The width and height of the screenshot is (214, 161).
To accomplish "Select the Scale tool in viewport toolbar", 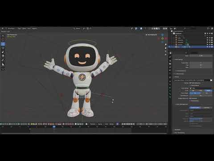I will [3, 52].
